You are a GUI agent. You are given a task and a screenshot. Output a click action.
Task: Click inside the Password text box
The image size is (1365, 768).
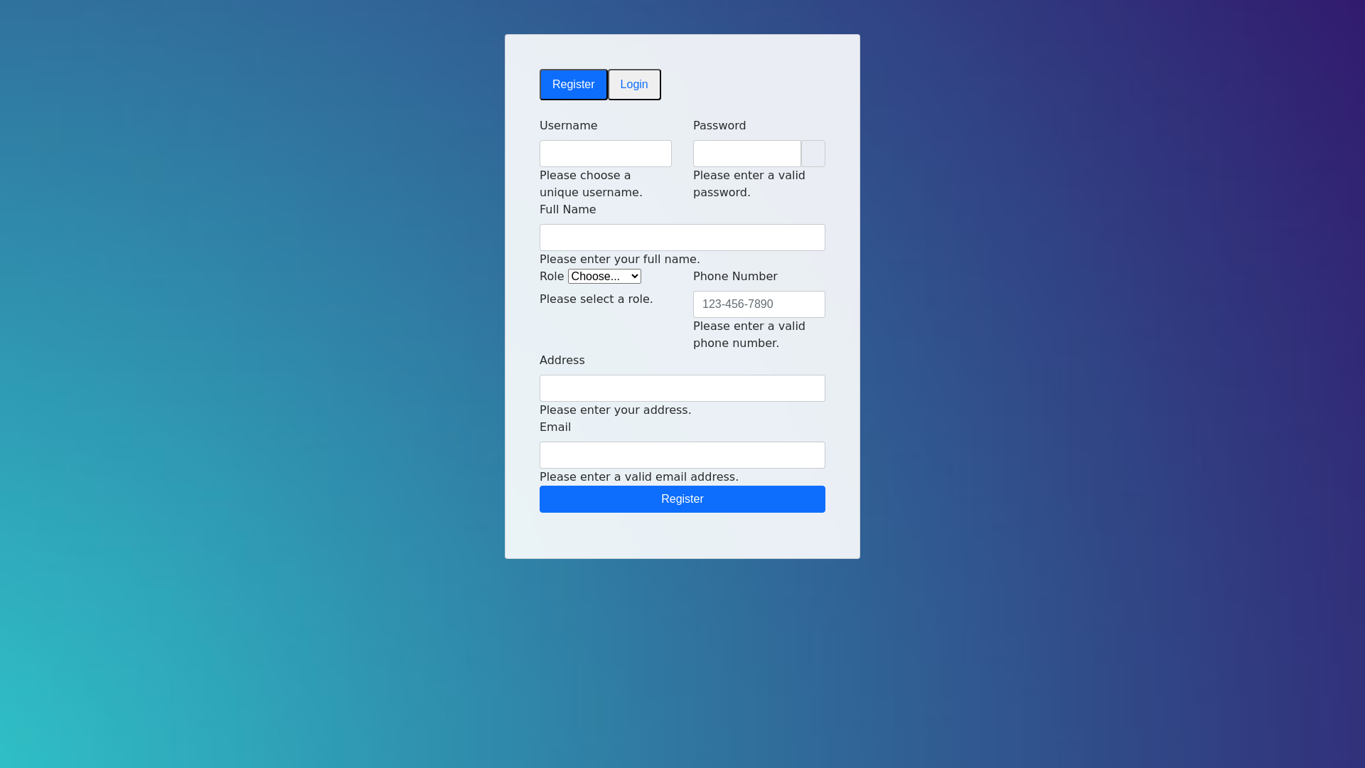click(x=746, y=154)
